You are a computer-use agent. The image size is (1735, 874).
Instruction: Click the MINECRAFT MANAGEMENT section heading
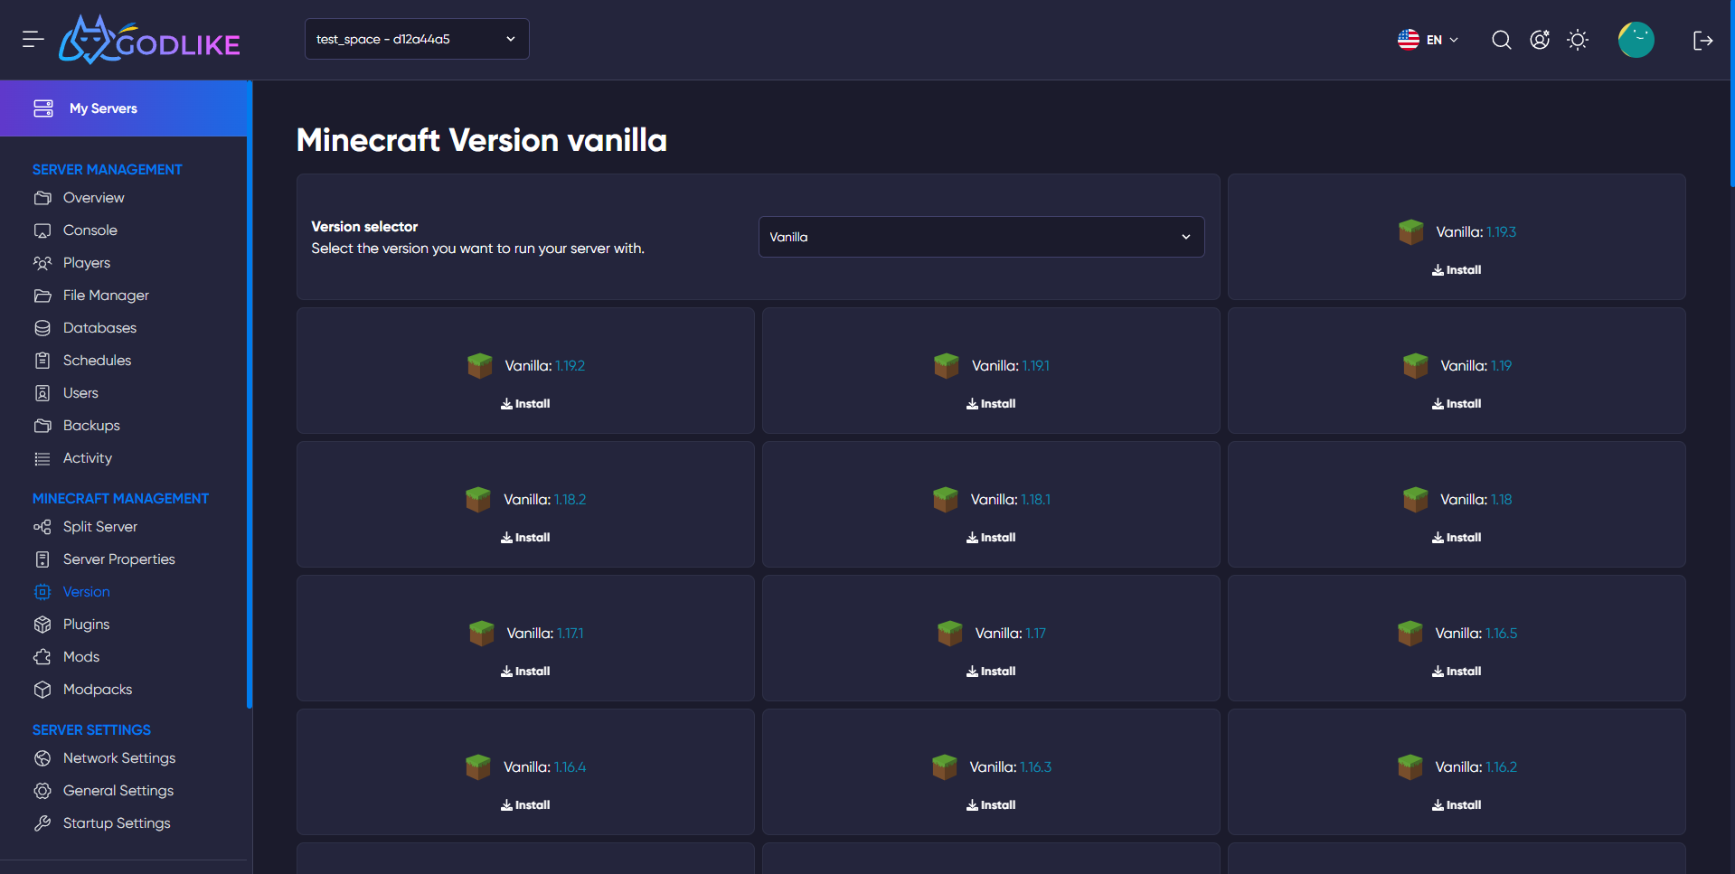pyautogui.click(x=120, y=499)
